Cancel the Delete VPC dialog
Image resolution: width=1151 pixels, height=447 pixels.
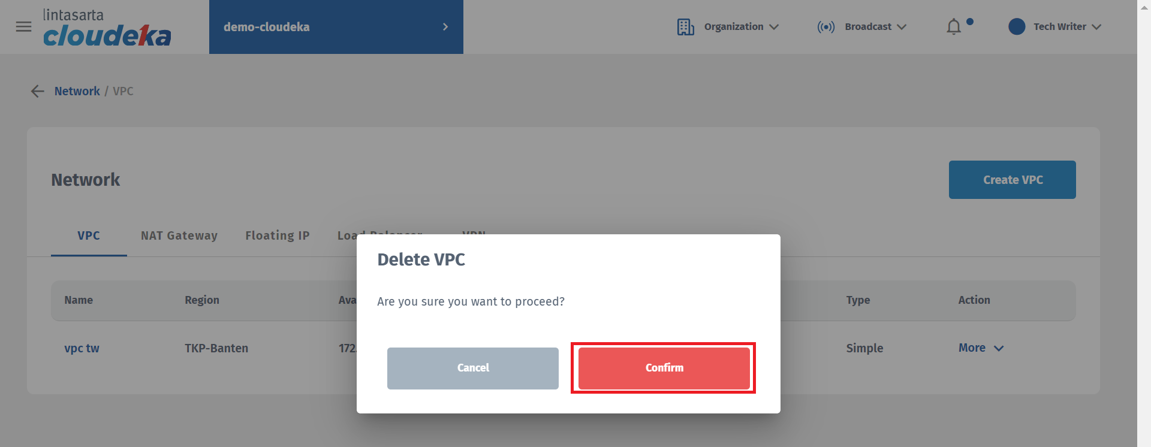coord(473,368)
